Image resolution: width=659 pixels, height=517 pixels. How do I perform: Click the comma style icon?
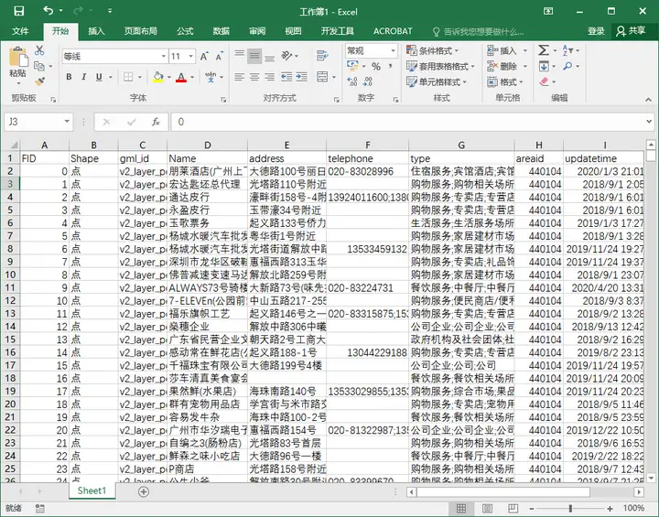coord(391,66)
